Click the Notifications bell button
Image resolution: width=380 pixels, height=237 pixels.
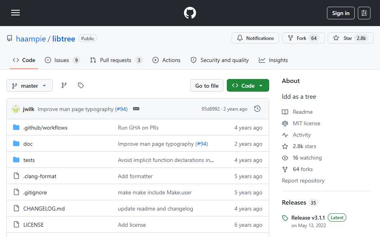[255, 38]
